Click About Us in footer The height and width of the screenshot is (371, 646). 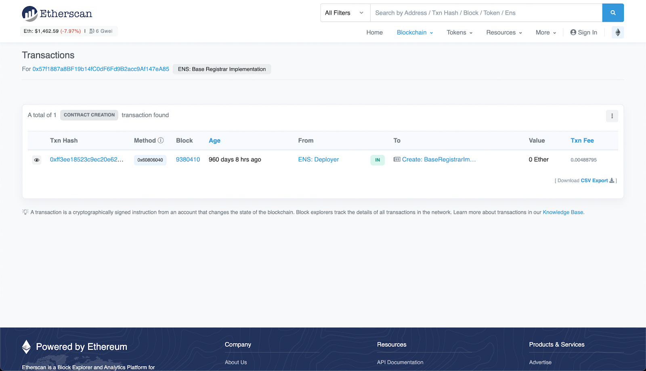coord(236,362)
